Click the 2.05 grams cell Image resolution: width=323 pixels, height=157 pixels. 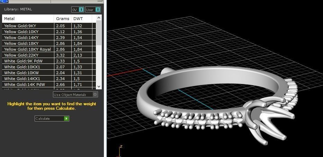63,26
